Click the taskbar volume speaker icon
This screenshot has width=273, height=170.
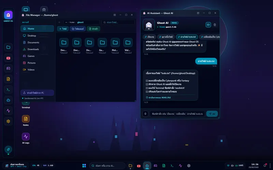(232, 166)
